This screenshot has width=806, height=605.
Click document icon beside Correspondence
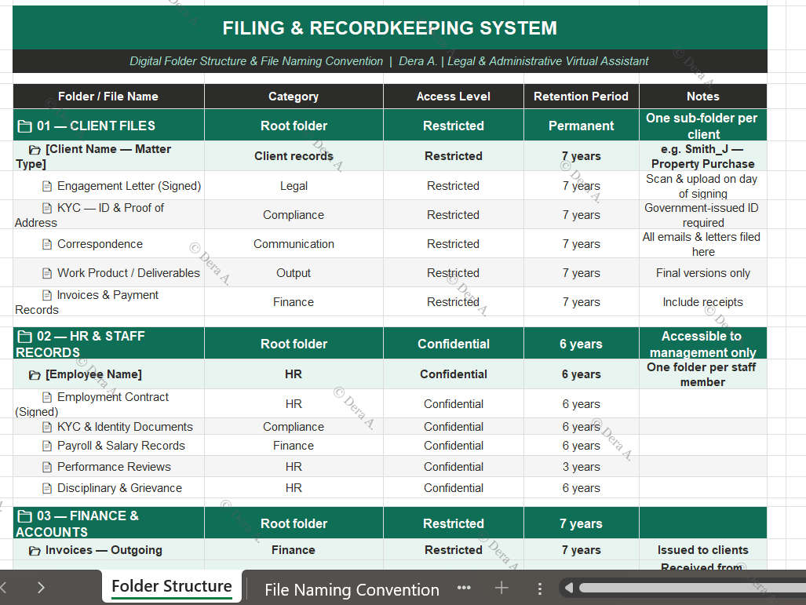tap(47, 244)
